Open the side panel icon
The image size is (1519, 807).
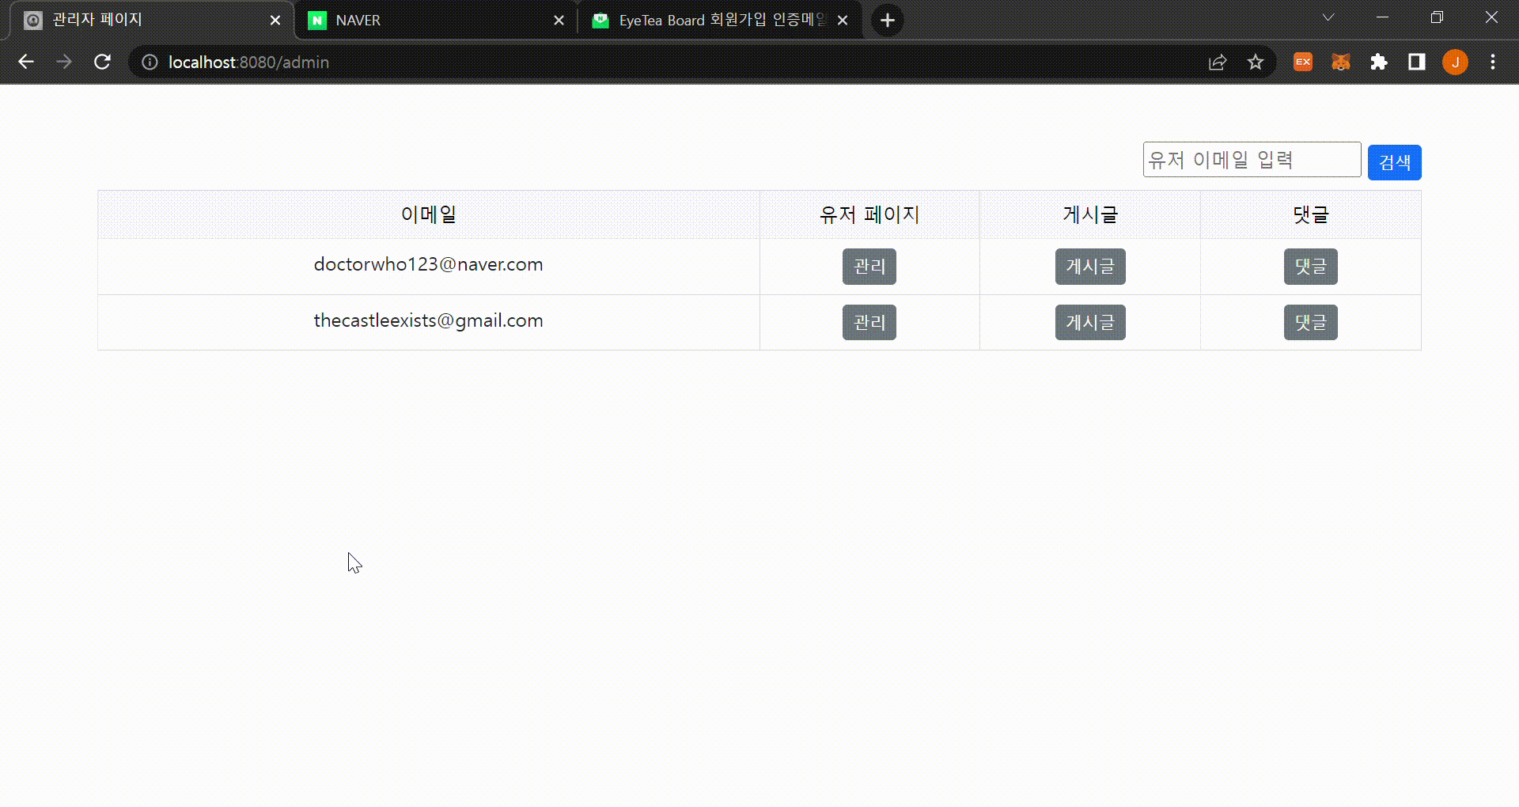[x=1417, y=62]
